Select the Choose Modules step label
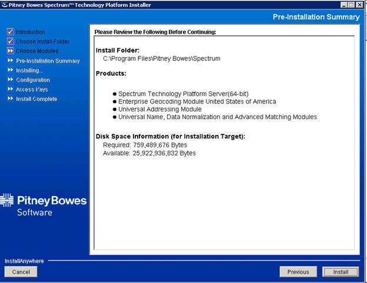Image resolution: width=367 pixels, height=283 pixels. click(37, 51)
